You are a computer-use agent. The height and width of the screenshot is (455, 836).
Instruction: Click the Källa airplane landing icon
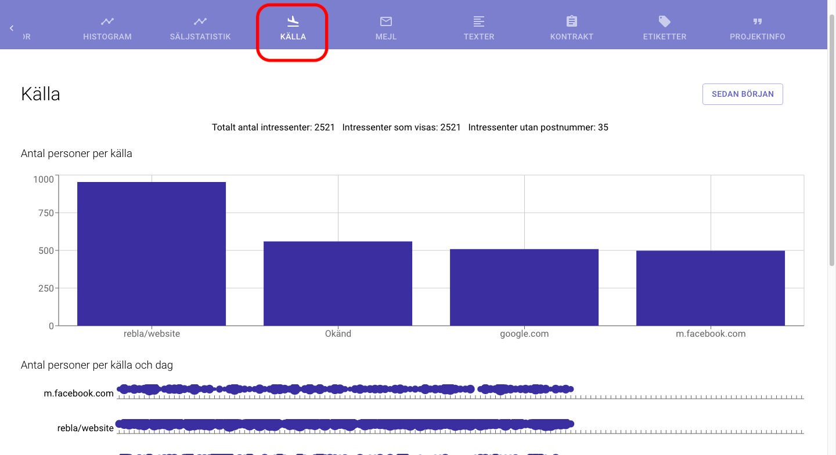tap(293, 21)
